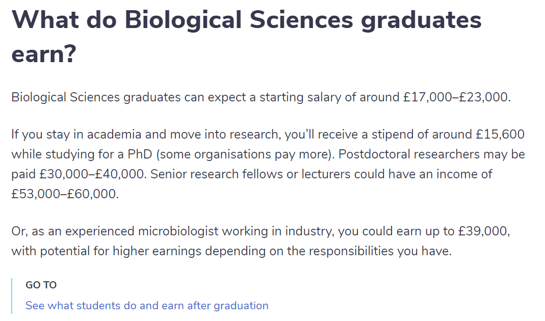
Task: Click the teal vertical bar beside GO TO
Action: click(12, 296)
